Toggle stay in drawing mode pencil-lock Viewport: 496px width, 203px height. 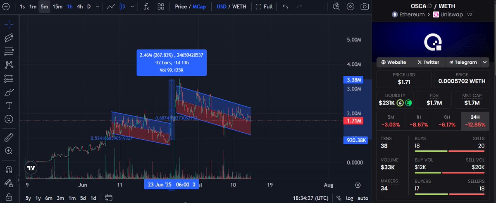tap(9, 182)
